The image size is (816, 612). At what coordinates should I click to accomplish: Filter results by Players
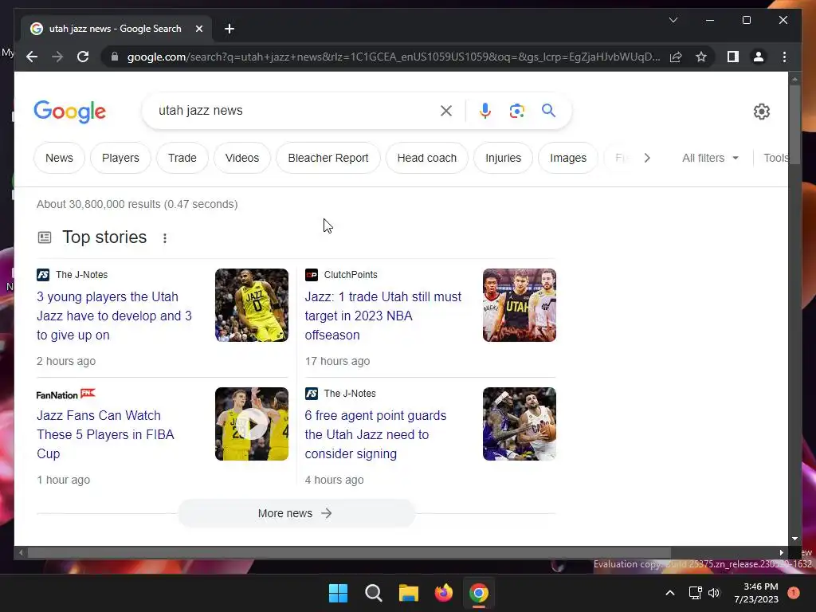(x=120, y=158)
